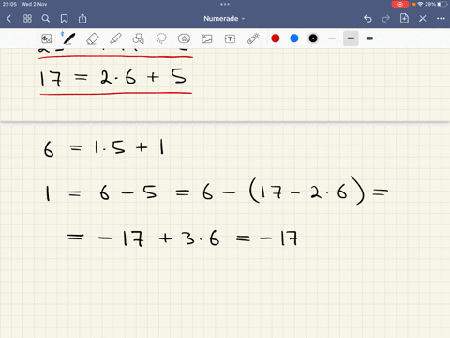Open the Elements sticker tool
This screenshot has width=450, height=338.
[184, 38]
